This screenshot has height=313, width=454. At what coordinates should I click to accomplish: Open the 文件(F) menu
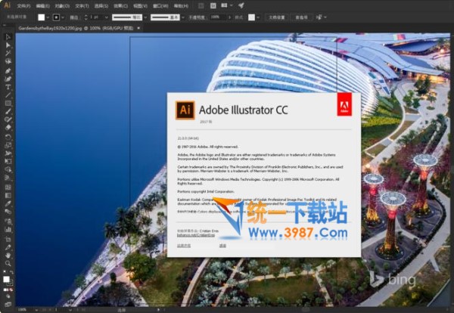point(23,6)
